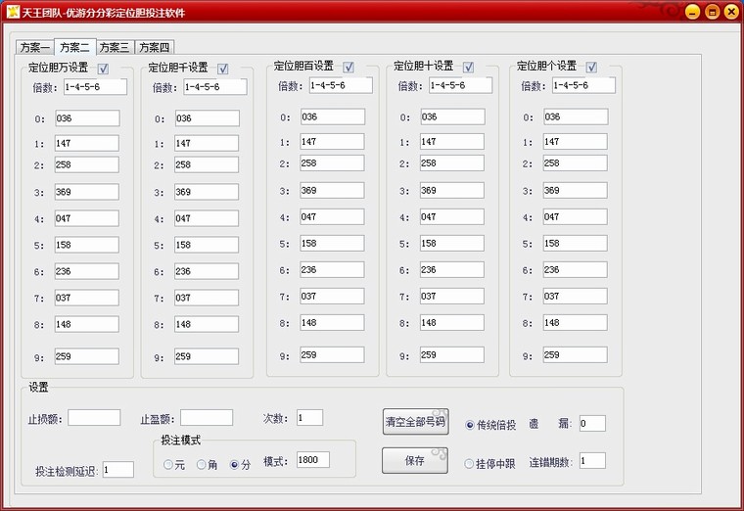The height and width of the screenshot is (511, 744).
Task: Toggle the 定位胆个设置 checkbox
Action: pyautogui.click(x=591, y=68)
